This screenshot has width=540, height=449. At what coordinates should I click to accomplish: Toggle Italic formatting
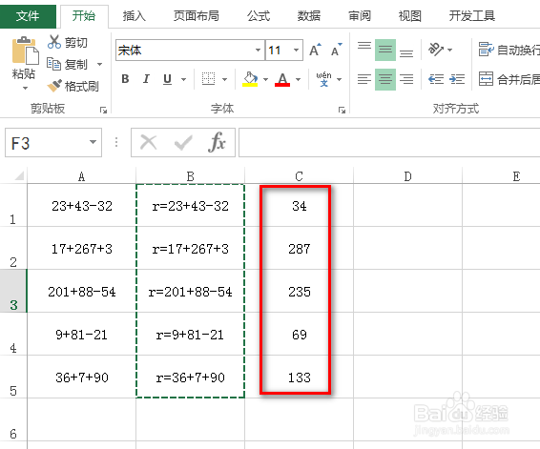(x=146, y=79)
